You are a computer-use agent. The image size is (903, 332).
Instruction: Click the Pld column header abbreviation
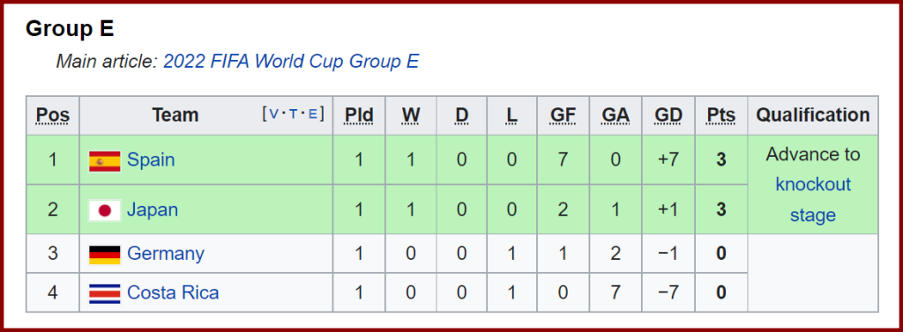pyautogui.click(x=359, y=115)
